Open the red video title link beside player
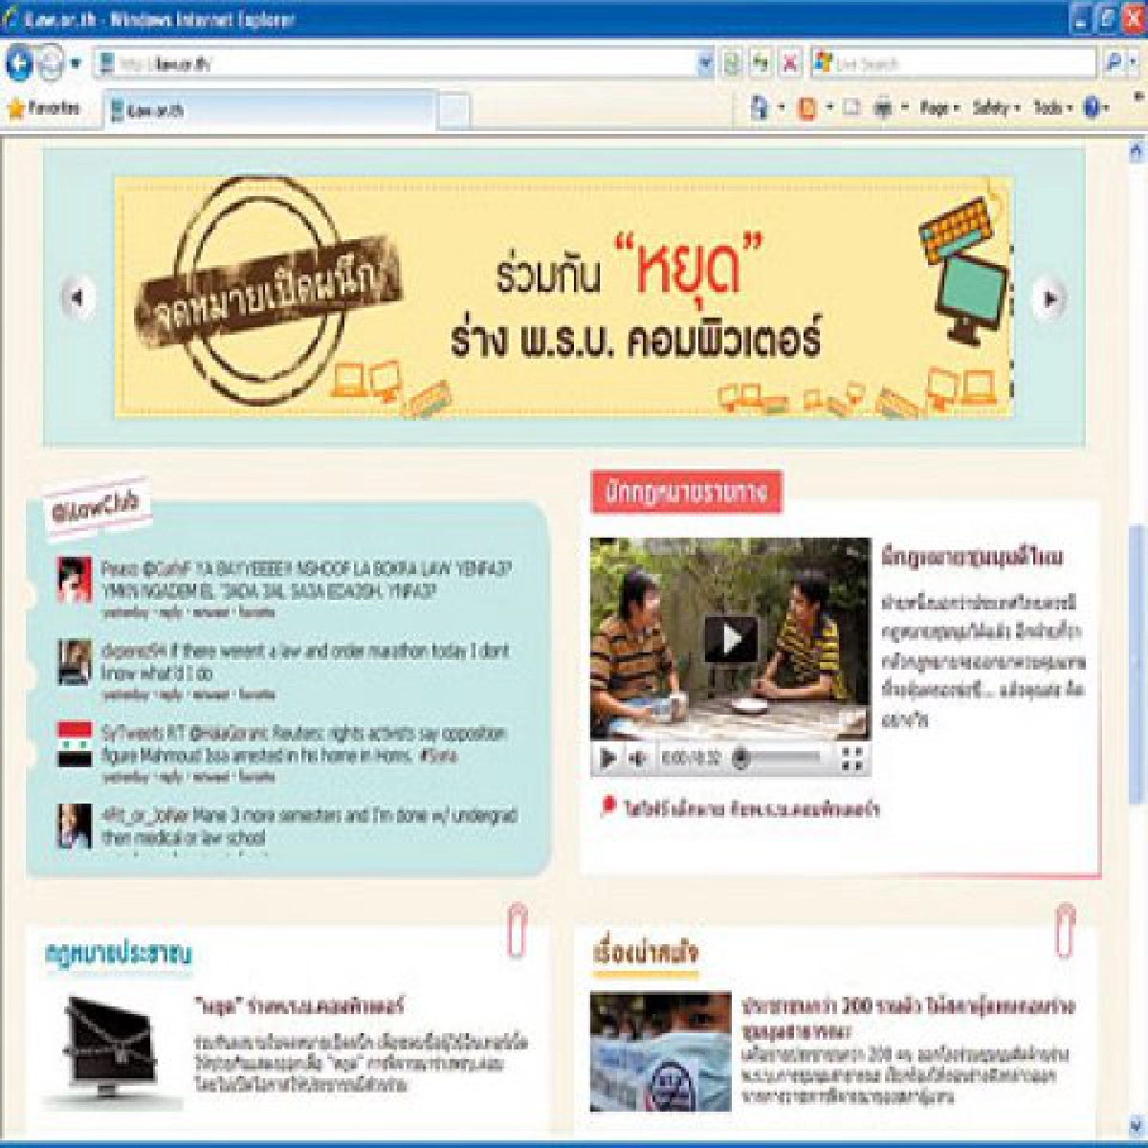The image size is (1148, 1148). tap(973, 557)
